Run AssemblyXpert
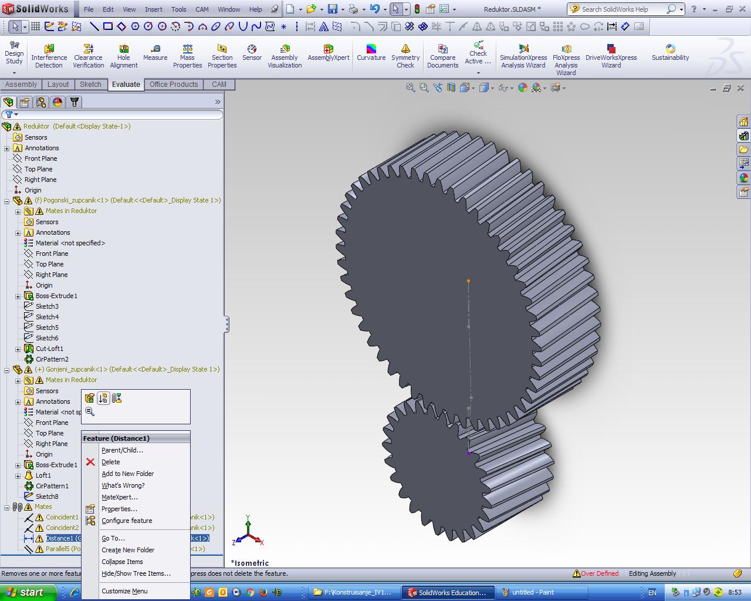Screen dimensions: 751x601 click(329, 53)
